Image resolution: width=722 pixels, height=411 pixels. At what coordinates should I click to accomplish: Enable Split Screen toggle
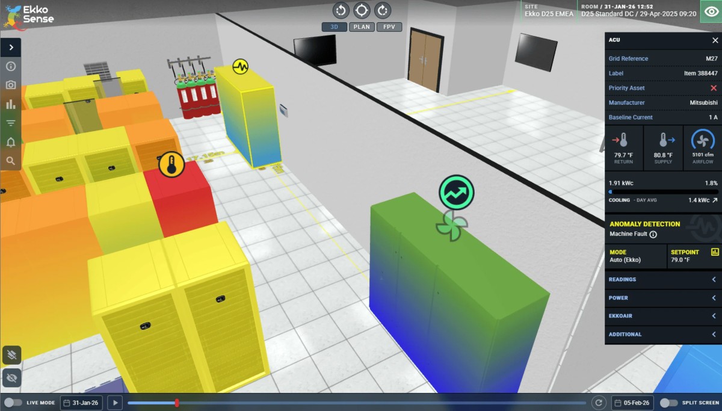pyautogui.click(x=668, y=403)
